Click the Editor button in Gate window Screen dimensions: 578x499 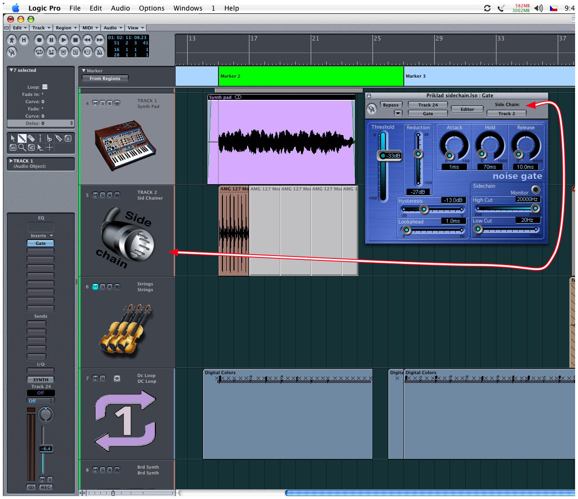point(467,109)
